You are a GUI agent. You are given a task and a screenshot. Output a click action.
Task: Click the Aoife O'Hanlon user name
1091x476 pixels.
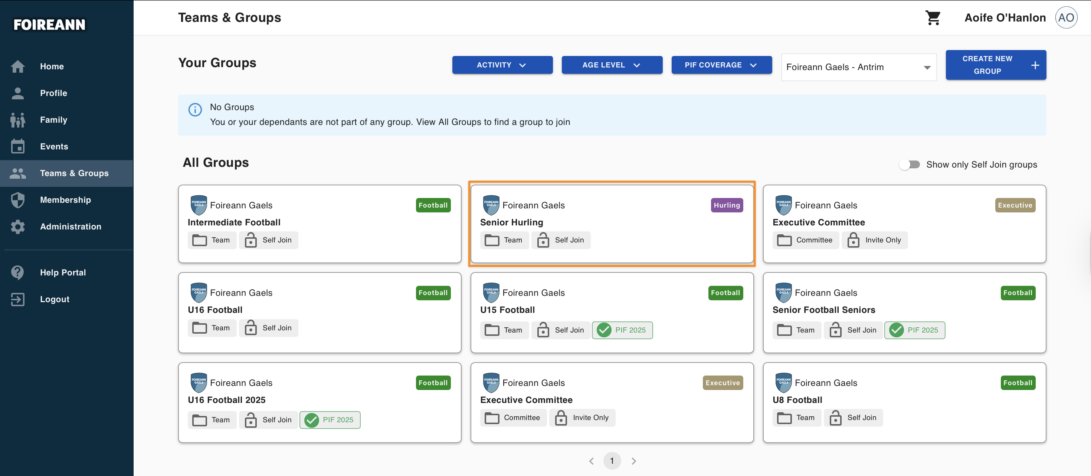[1005, 18]
